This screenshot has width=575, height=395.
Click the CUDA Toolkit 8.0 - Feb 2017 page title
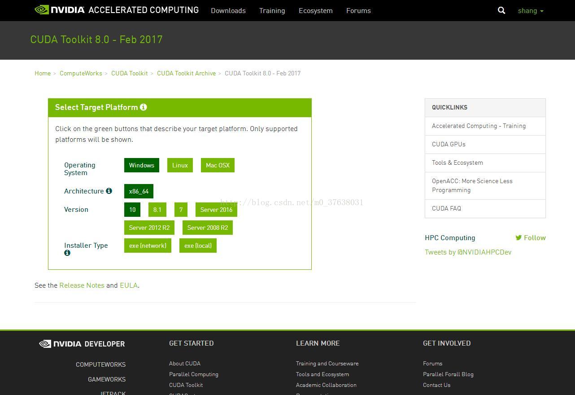(96, 39)
